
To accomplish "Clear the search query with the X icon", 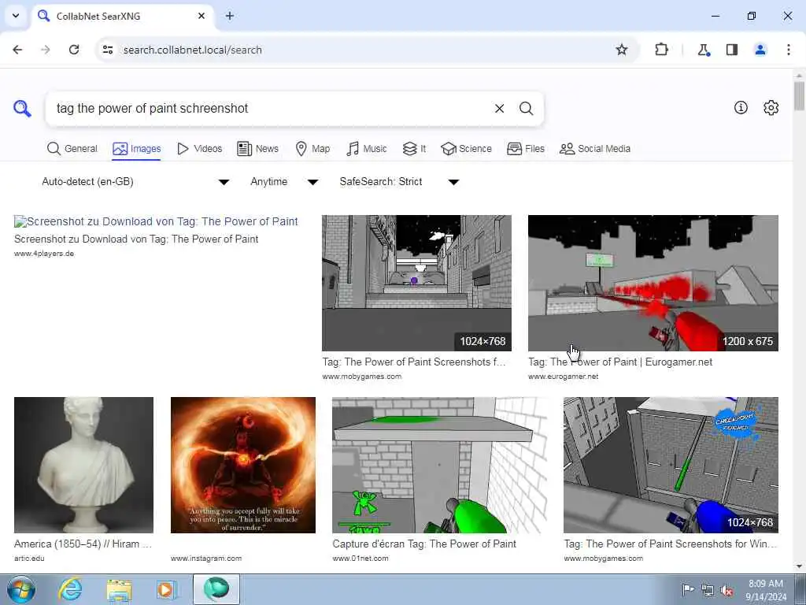I will [x=499, y=109].
